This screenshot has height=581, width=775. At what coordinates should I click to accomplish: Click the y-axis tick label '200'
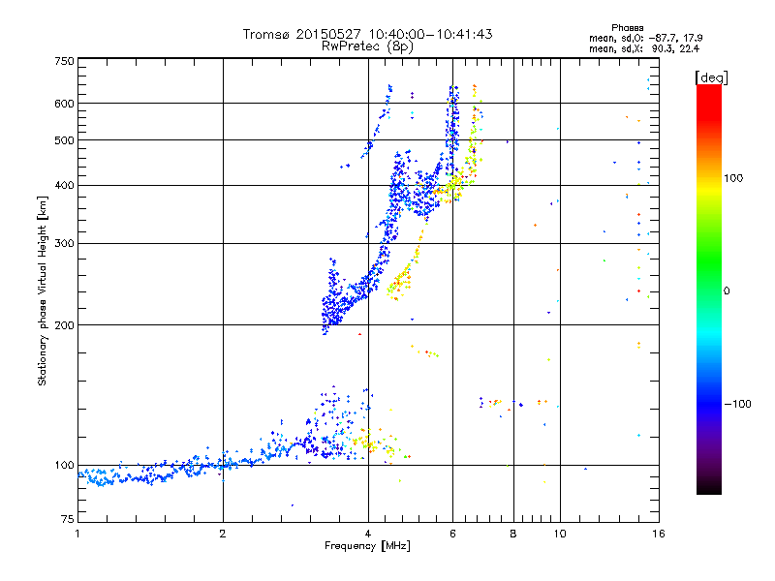pyautogui.click(x=64, y=325)
